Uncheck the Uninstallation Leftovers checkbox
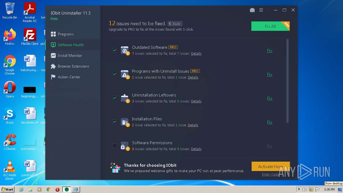343x193 pixels. [115, 98]
